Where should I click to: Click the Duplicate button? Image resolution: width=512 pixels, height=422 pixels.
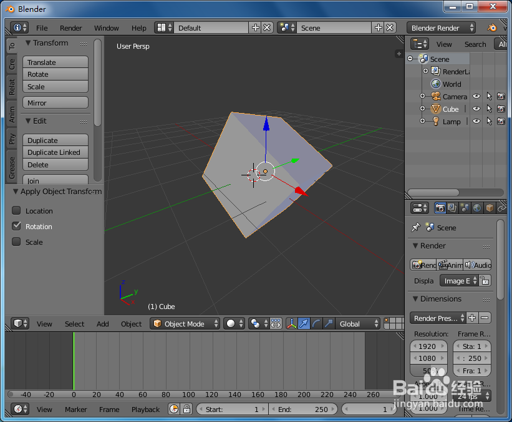(x=56, y=140)
